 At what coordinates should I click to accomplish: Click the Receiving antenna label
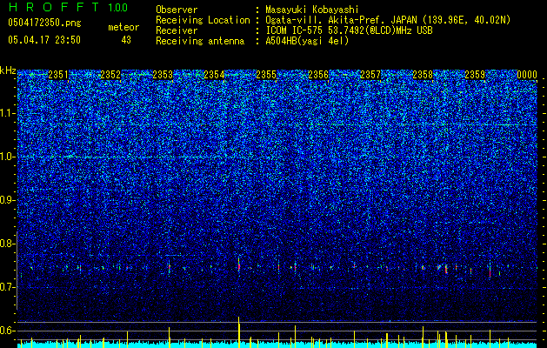point(200,41)
